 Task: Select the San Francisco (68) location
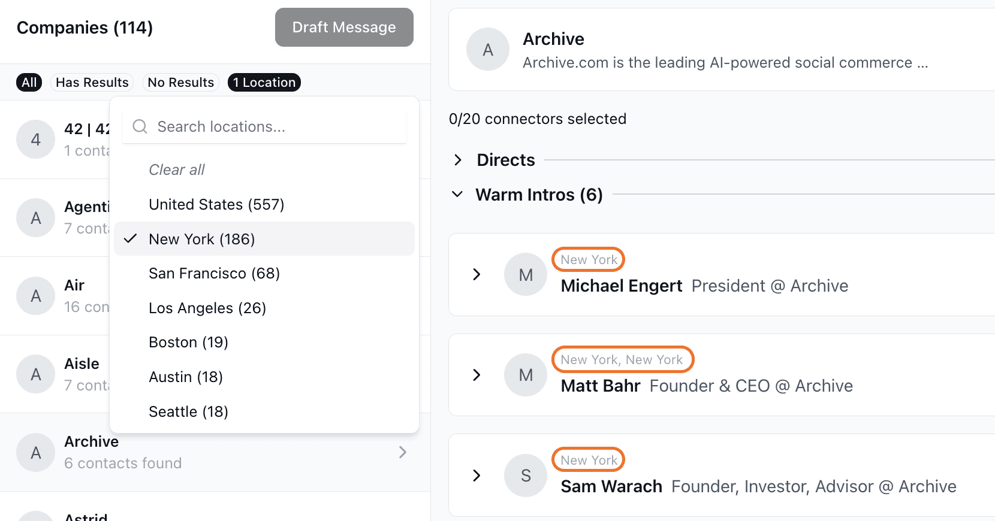pos(214,274)
